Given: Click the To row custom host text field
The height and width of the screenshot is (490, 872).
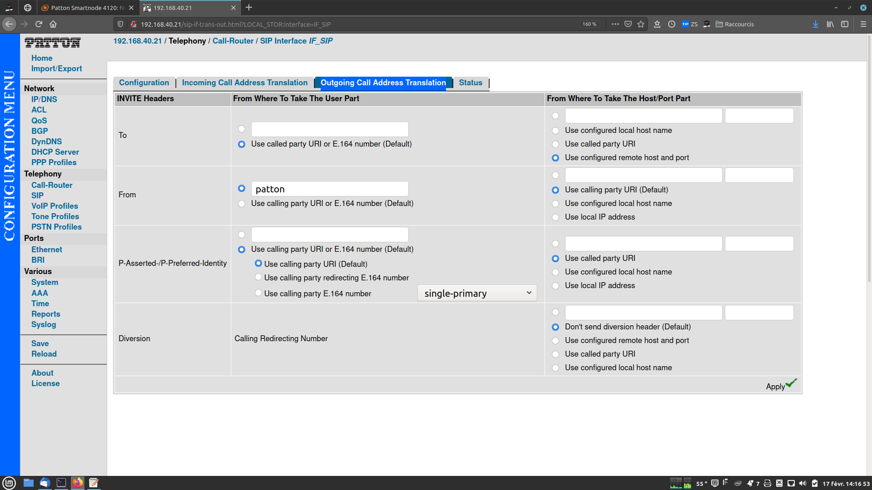Looking at the screenshot, I should click(x=643, y=116).
